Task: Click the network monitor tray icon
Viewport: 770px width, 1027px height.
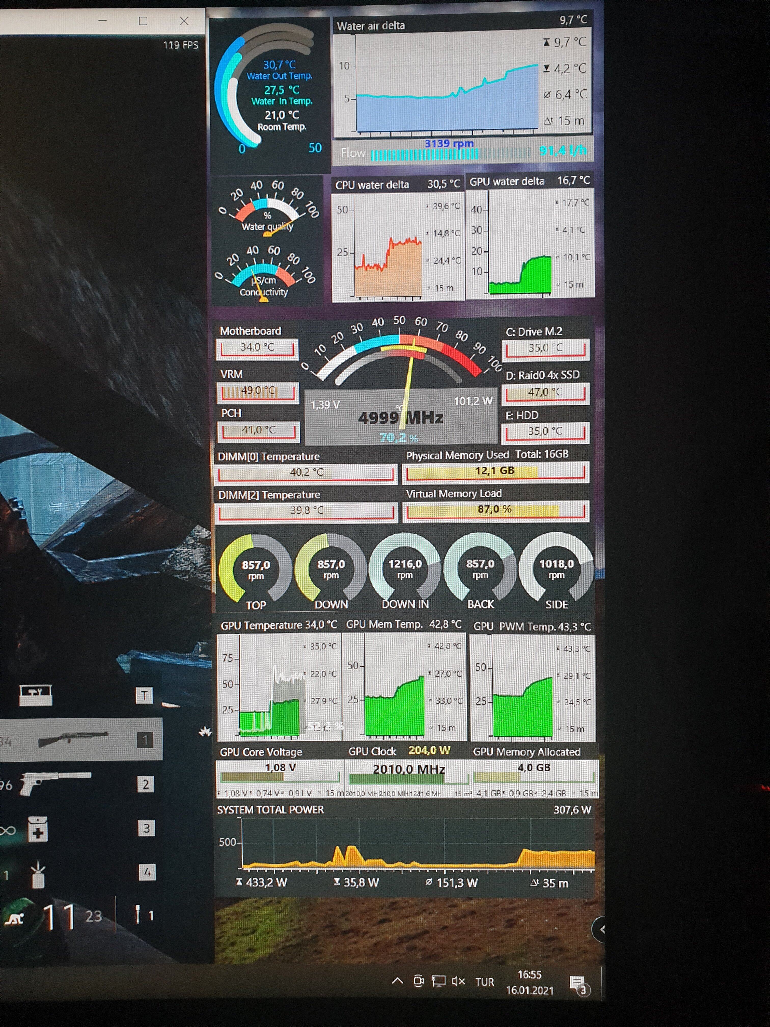Action: point(438,981)
